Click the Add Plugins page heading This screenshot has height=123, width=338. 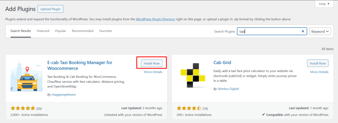(20, 9)
